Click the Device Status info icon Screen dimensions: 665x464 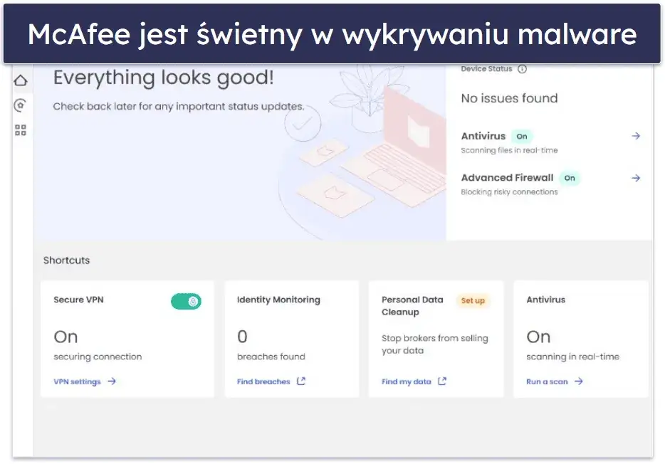click(x=523, y=69)
